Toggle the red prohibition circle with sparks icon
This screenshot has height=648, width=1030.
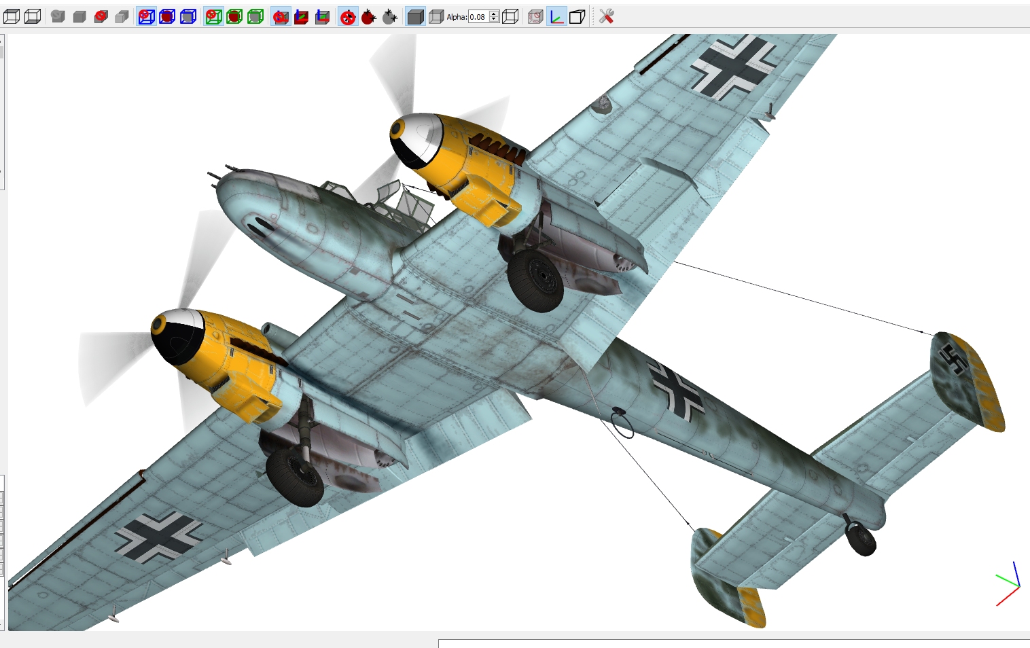click(x=348, y=16)
